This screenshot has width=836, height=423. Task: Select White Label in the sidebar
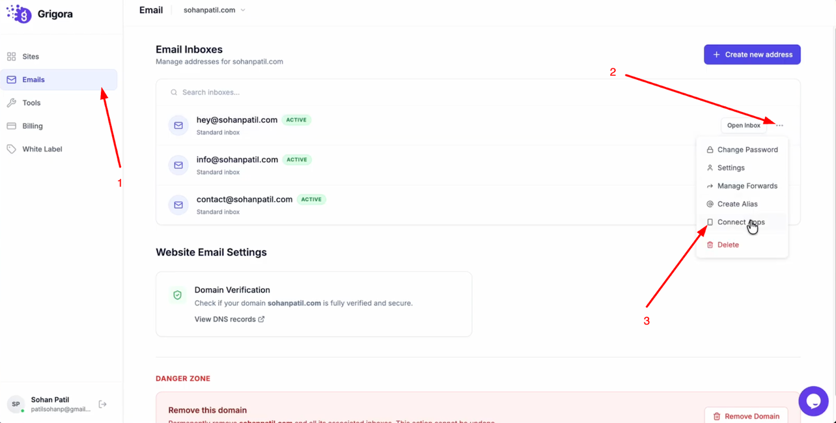(x=42, y=149)
